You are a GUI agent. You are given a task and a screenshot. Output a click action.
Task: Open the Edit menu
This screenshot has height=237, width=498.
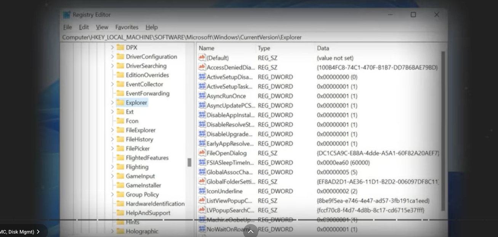[x=84, y=27]
